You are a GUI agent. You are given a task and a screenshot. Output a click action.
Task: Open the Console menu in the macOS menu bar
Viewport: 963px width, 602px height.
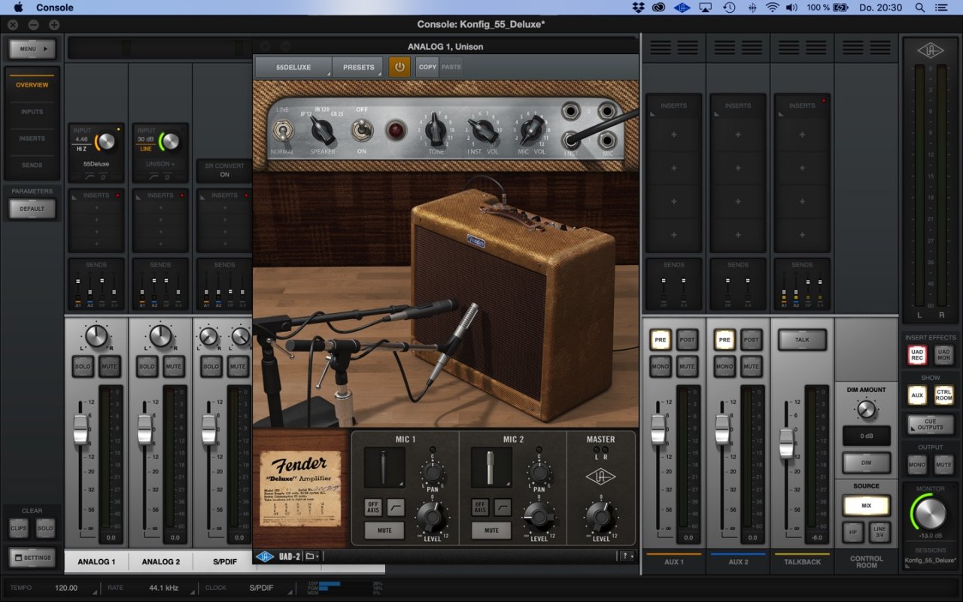55,8
